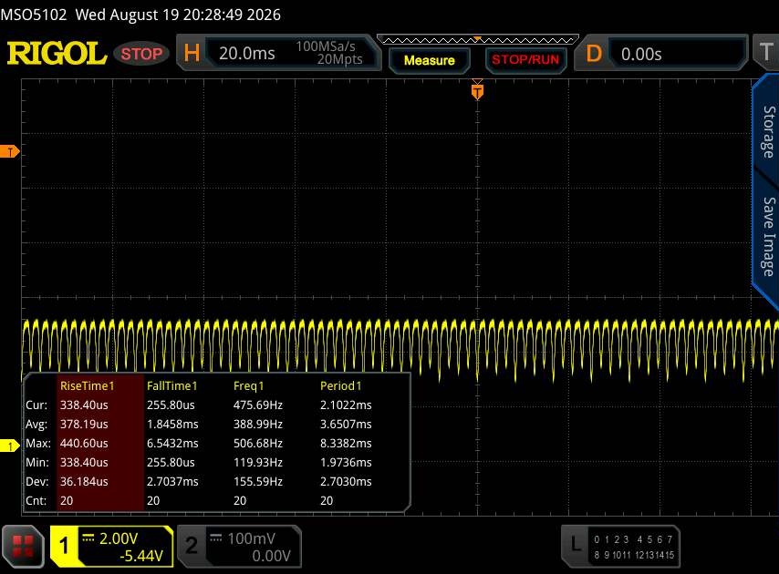Click RiseTime1 max value 440.60us
This screenshot has height=574, width=779.
point(84,443)
